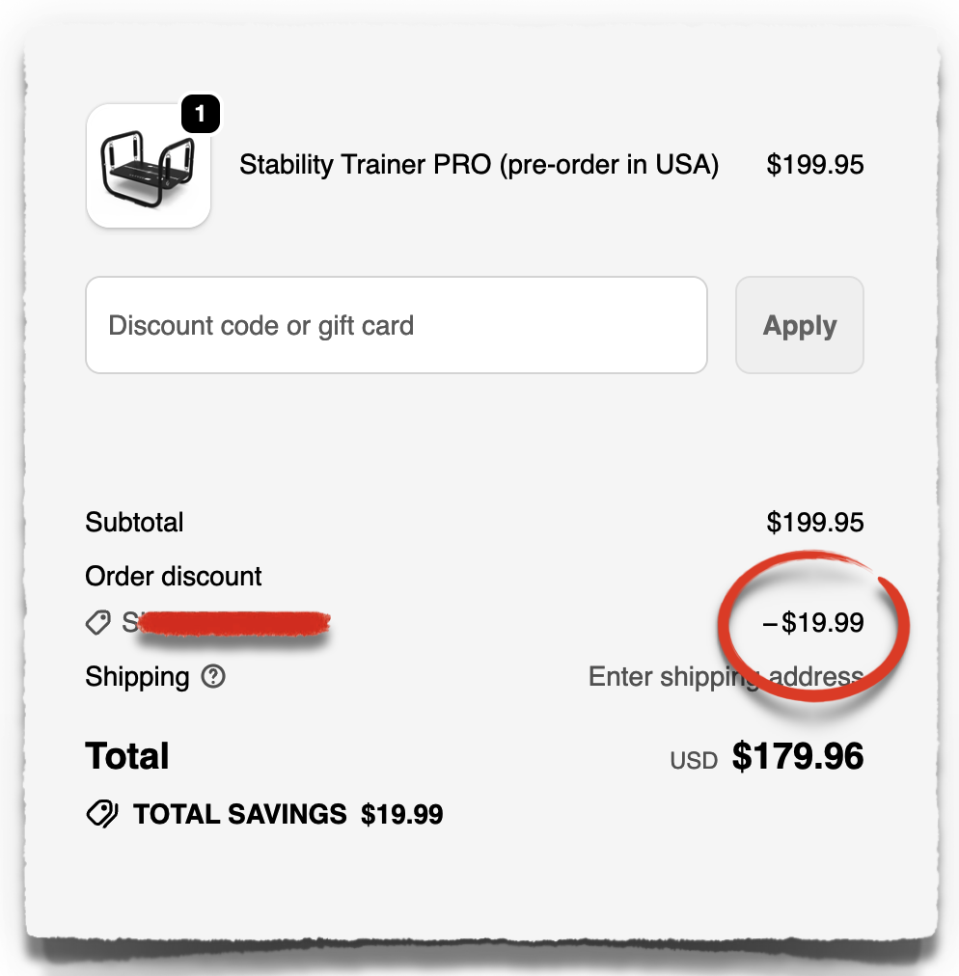
Task: Click the quantity badge showing 1
Action: tap(200, 115)
